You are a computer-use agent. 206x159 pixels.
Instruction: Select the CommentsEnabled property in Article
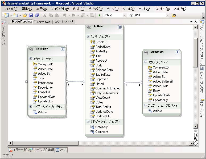tap(108, 88)
